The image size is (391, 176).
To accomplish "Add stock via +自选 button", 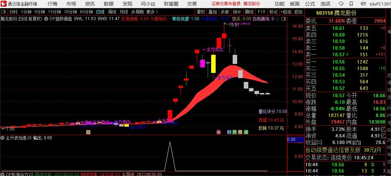I will (x=286, y=12).
